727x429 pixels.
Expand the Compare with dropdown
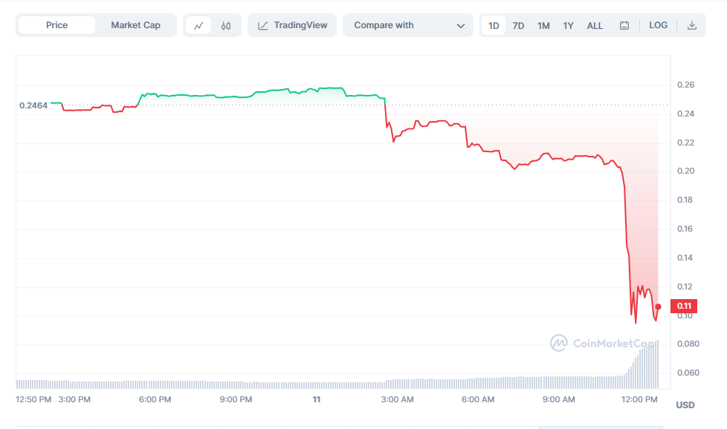tap(408, 25)
